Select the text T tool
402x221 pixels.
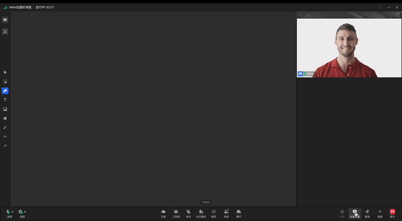[x=5, y=100]
